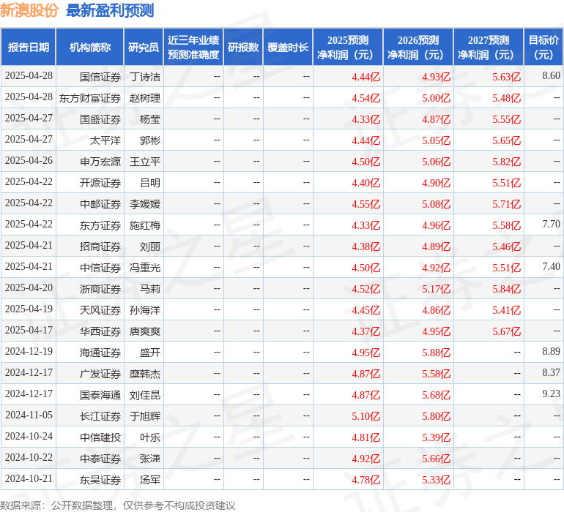Click the 数据来源 footnote text

118,505
